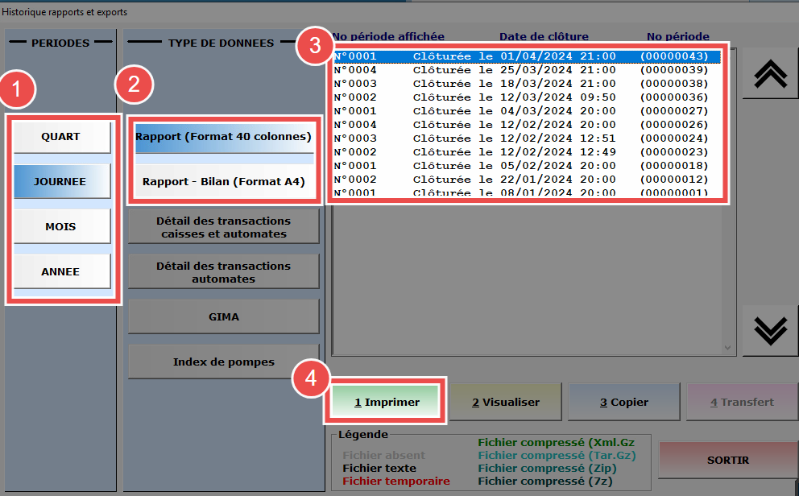This screenshot has width=799, height=496.
Task: Select period row closed 25/03/2024 21:00
Action: [520, 70]
